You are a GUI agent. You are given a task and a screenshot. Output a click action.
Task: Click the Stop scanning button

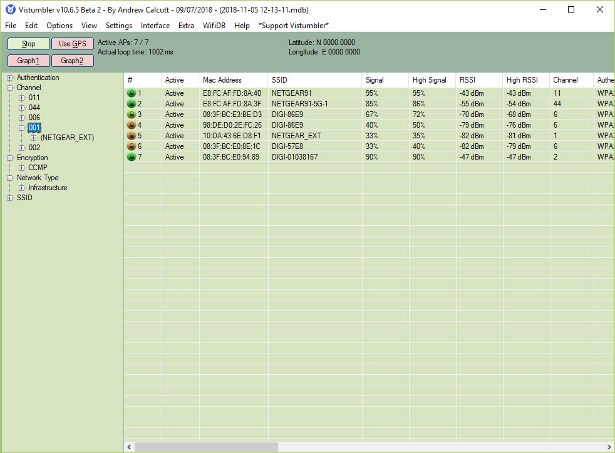coord(28,44)
